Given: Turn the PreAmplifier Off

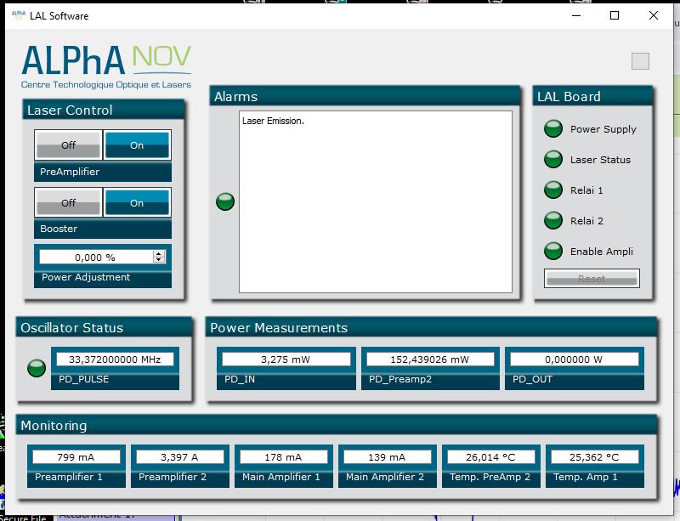Looking at the screenshot, I should pos(68,145).
